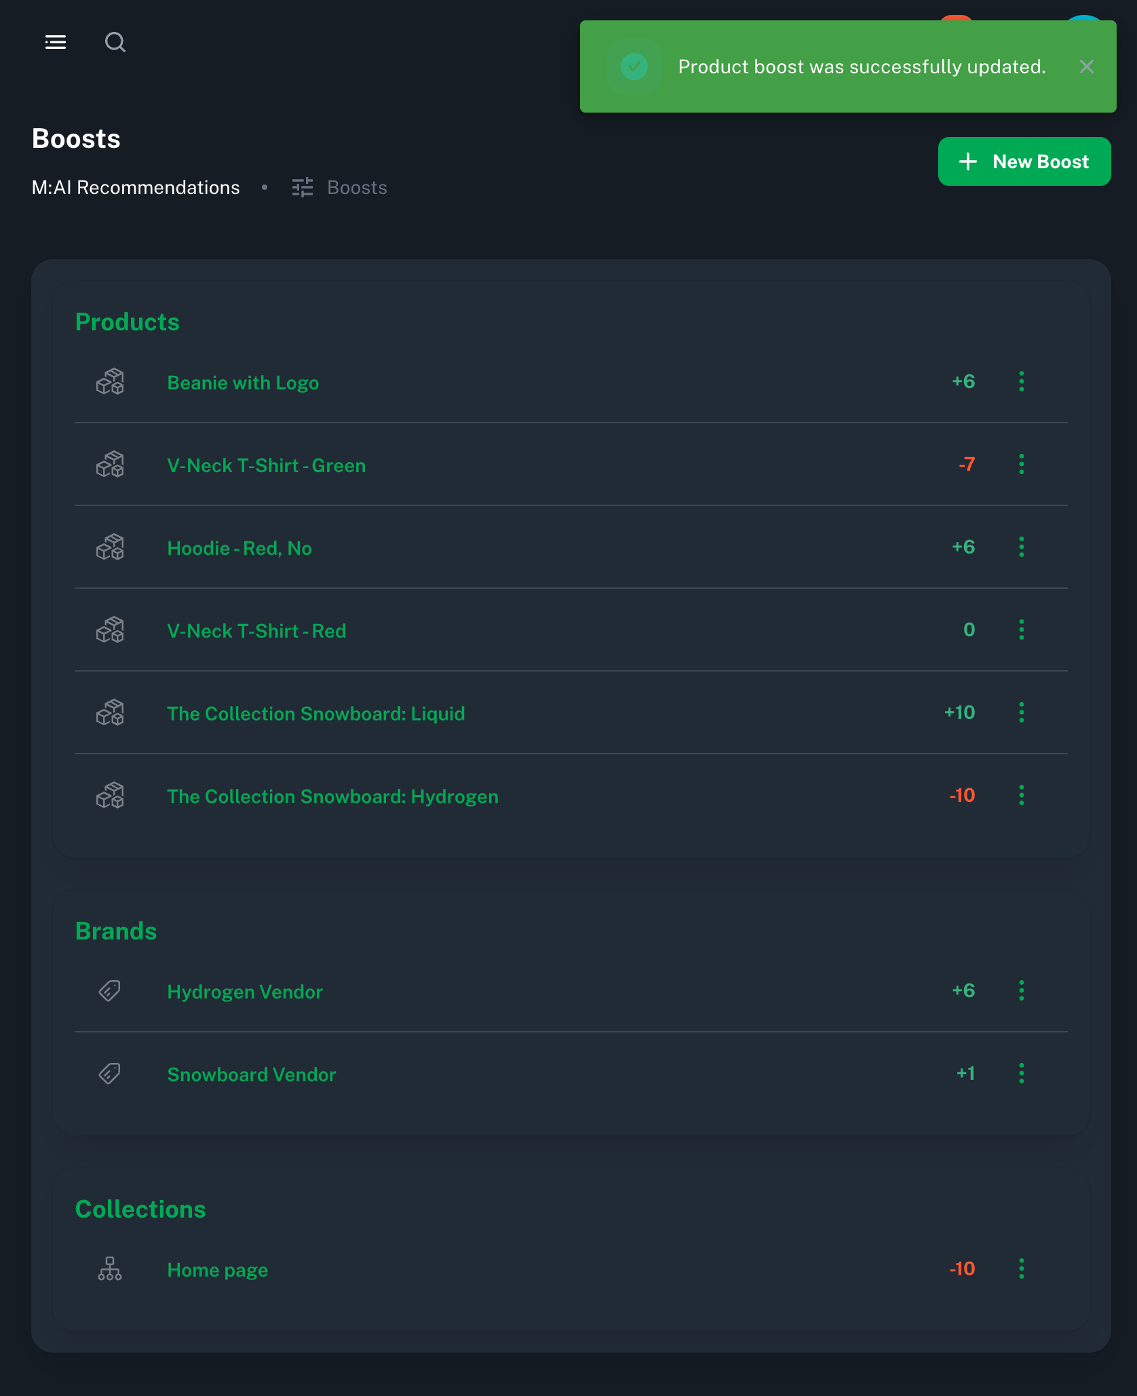
Task: Open three-dot menu for V-Neck T-Shirt - Red
Action: point(1021,630)
